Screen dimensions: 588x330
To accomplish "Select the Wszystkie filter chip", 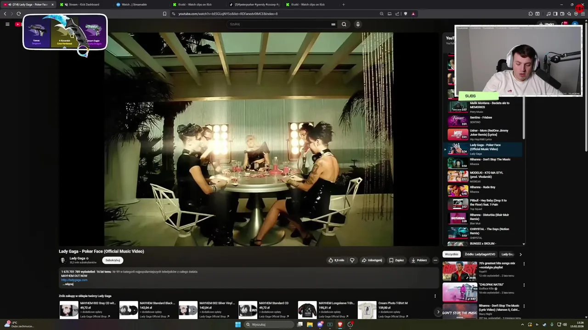I will 452,254.
